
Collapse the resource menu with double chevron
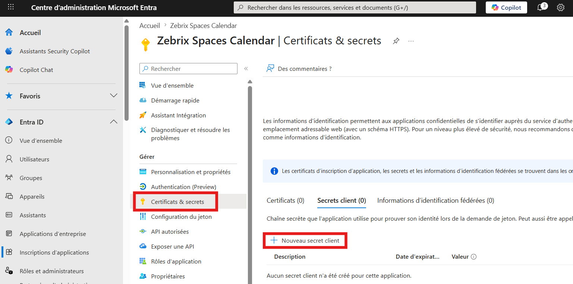[x=246, y=69]
